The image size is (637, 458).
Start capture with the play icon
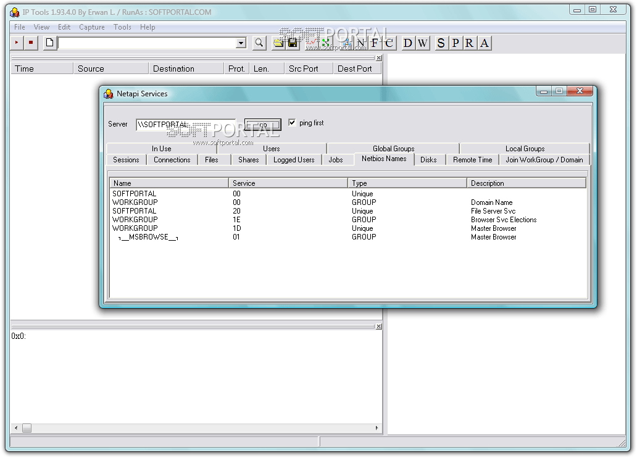(x=17, y=43)
